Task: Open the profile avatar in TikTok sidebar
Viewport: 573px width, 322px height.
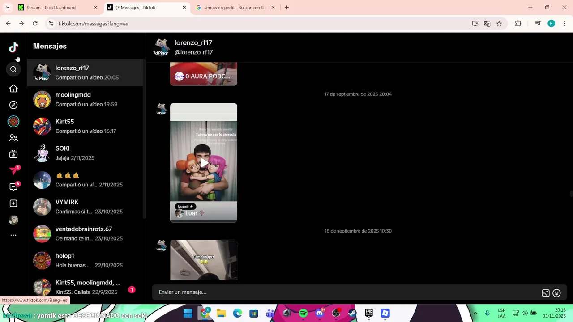Action: click(x=13, y=220)
